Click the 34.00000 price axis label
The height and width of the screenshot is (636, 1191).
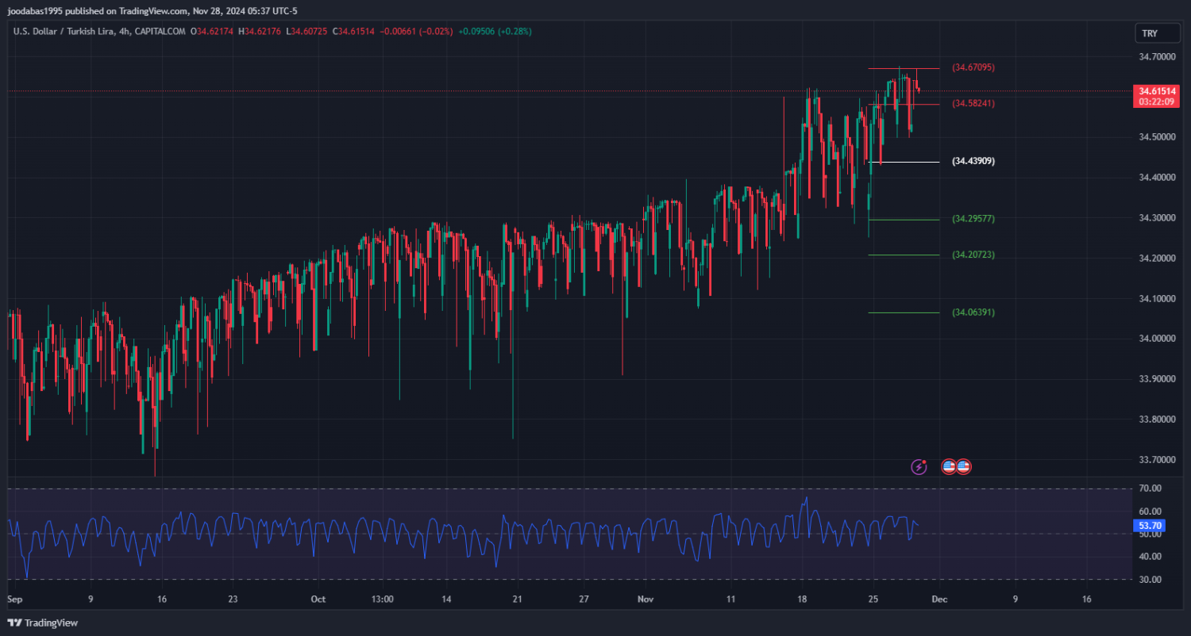click(1157, 339)
